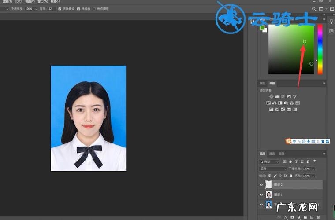Toggle the contiguous checkbox
Image resolution: width=335 pixels, height=220 pixels.
(78, 9)
